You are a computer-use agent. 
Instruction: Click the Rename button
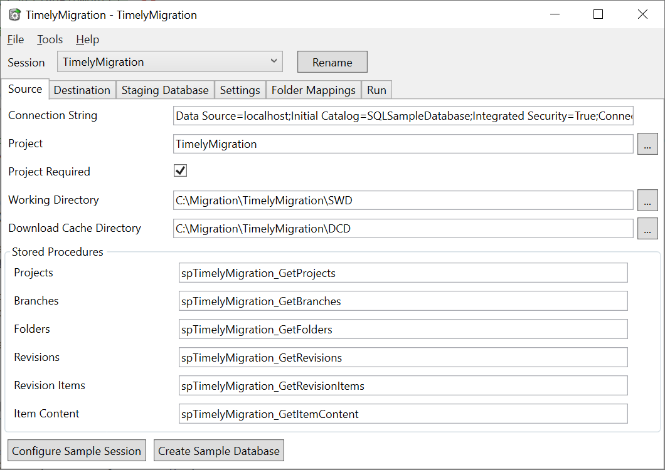pyautogui.click(x=332, y=62)
